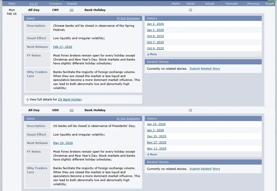Open Oct 8, 2025 history entry
Screen dimensions: 277x191
(155, 36)
